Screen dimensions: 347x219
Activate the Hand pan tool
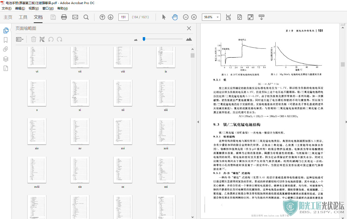175,17
